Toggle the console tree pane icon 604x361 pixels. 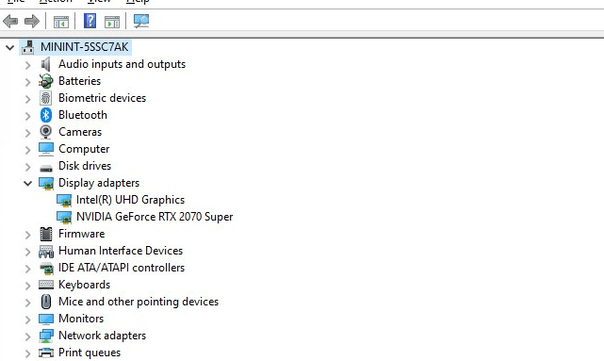coord(61,21)
